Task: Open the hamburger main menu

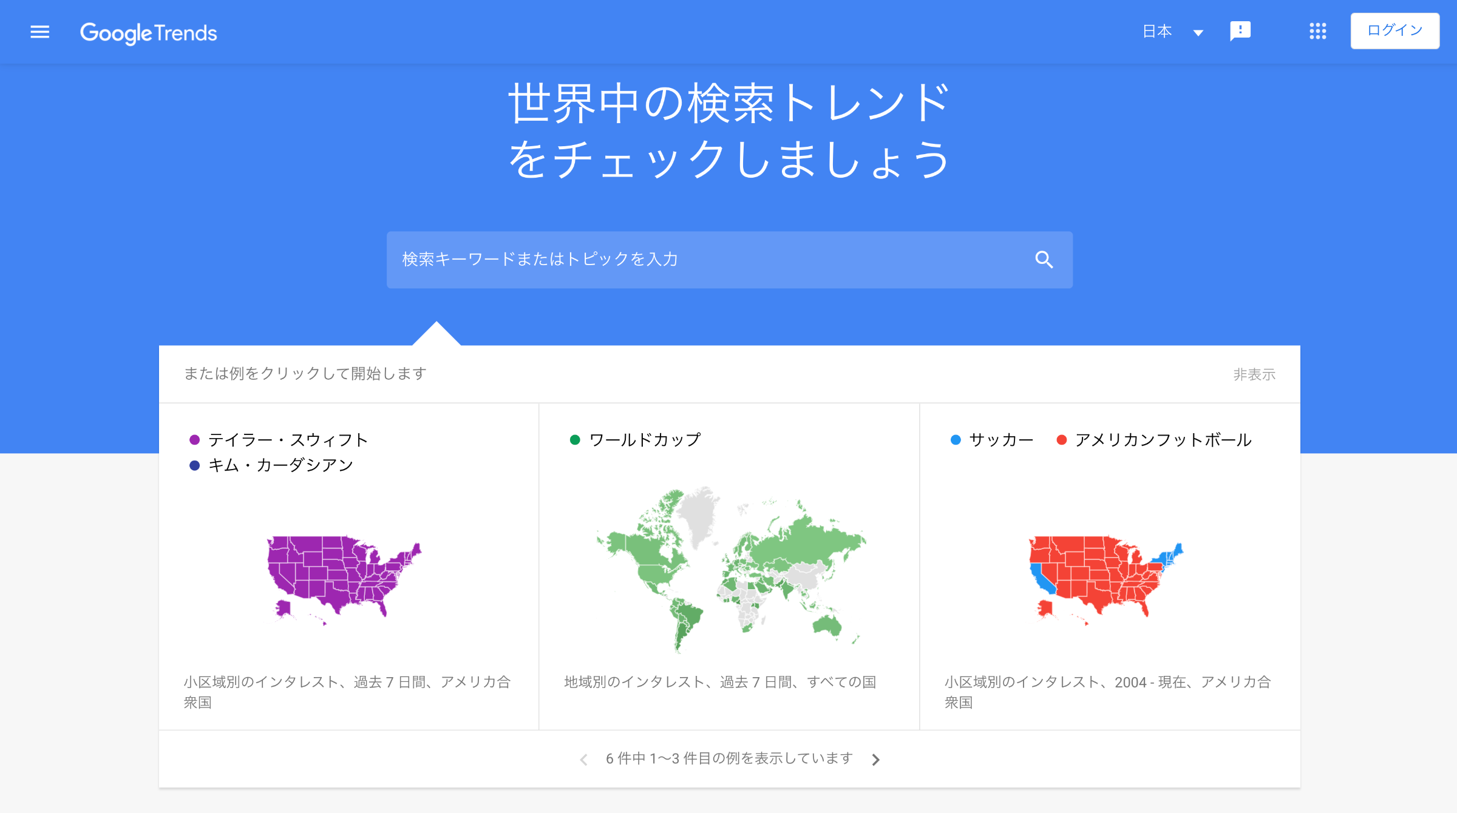Action: click(40, 32)
